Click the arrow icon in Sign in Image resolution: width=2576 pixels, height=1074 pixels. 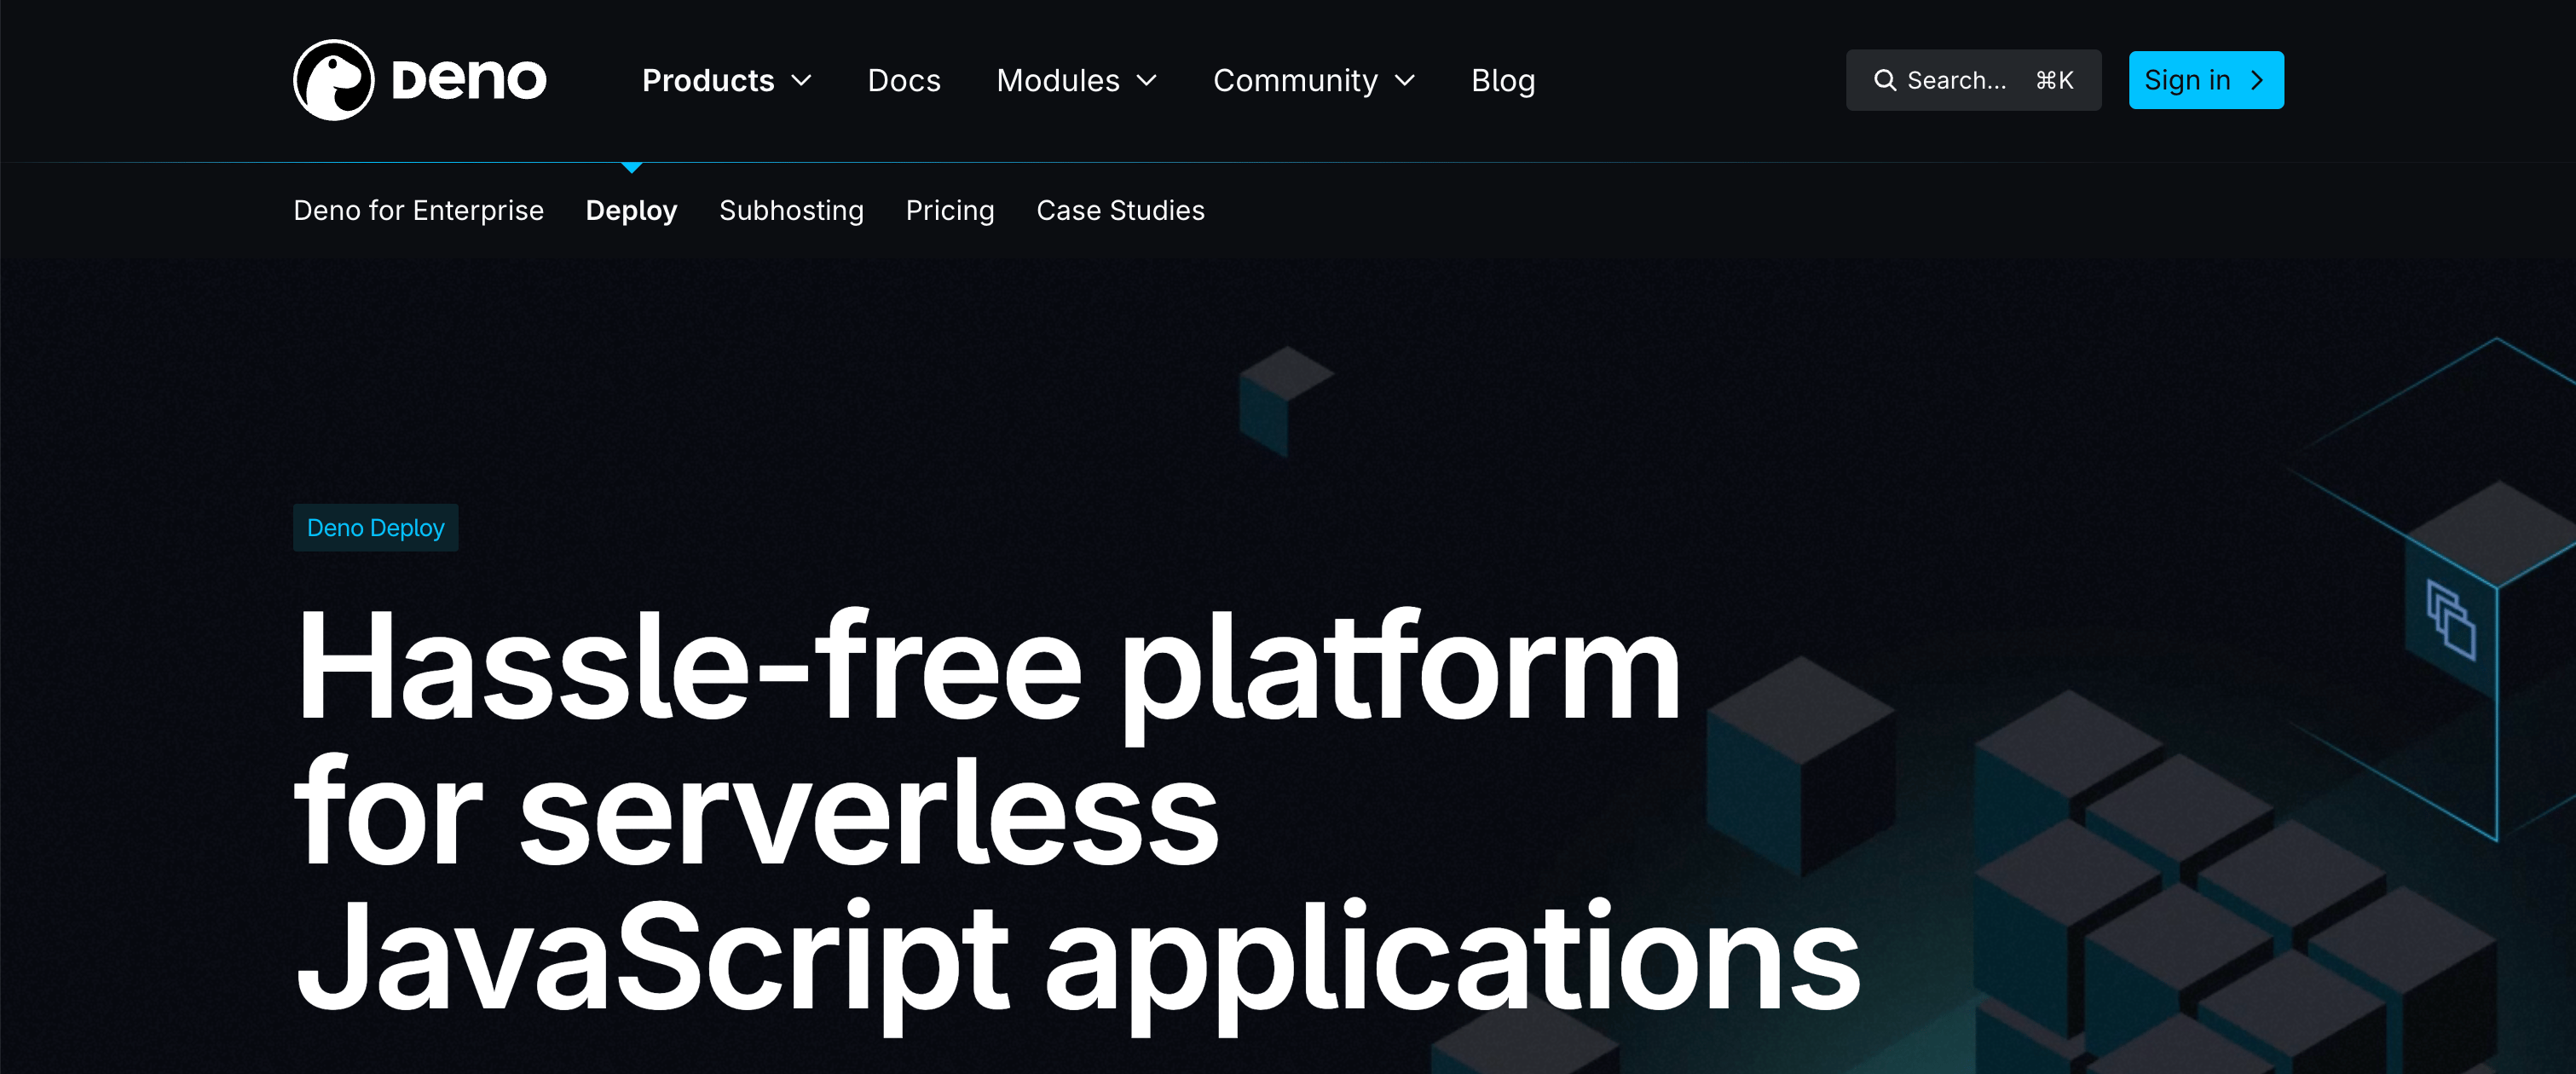(x=2256, y=80)
